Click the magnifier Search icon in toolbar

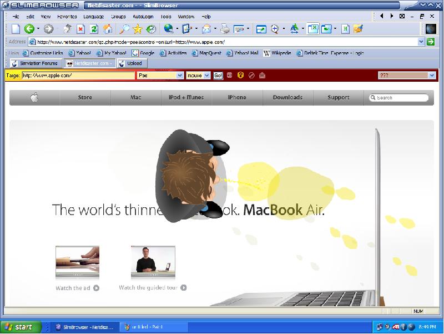[124, 29]
